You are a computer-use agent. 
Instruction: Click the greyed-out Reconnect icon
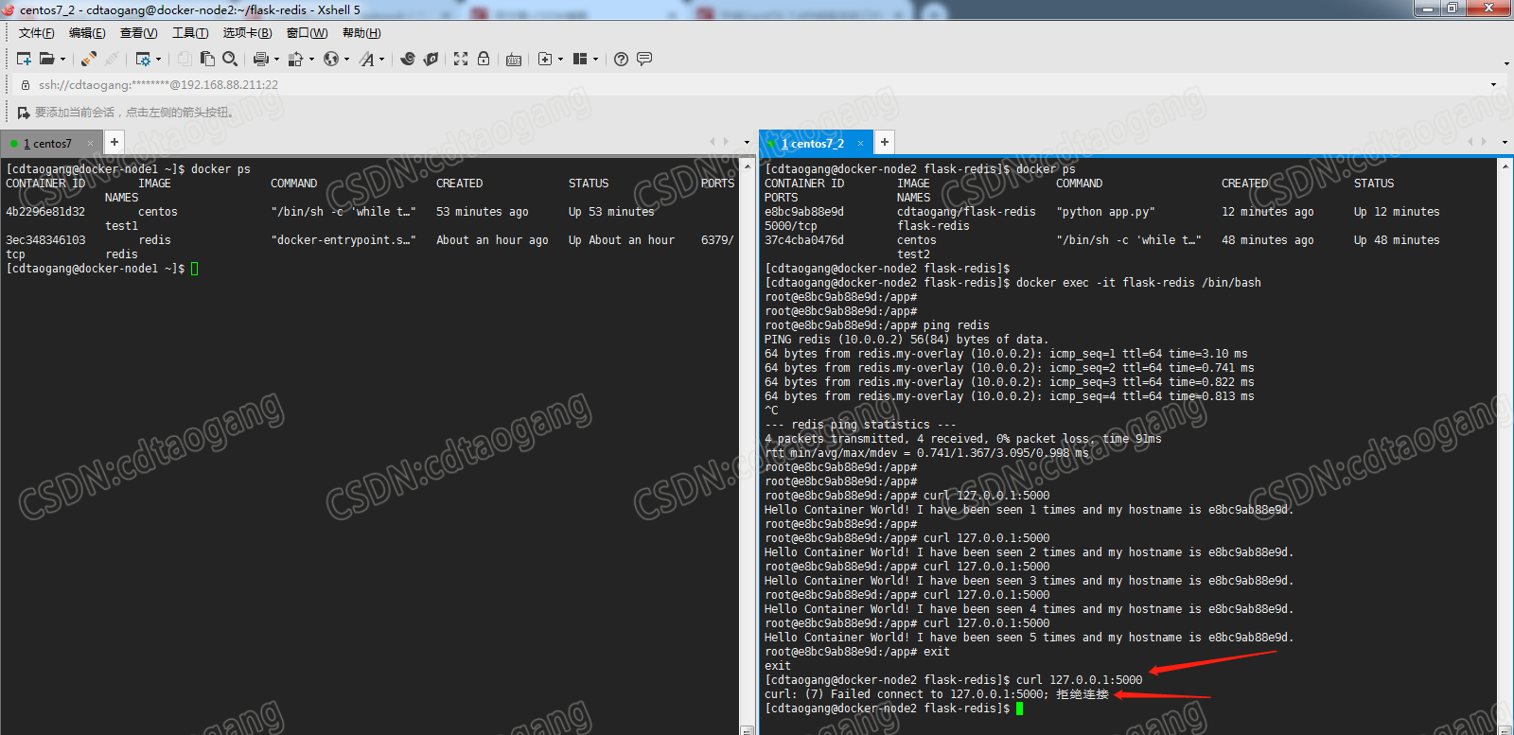[112, 59]
